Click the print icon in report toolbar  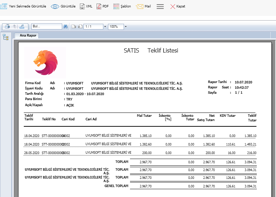click(x=7, y=27)
